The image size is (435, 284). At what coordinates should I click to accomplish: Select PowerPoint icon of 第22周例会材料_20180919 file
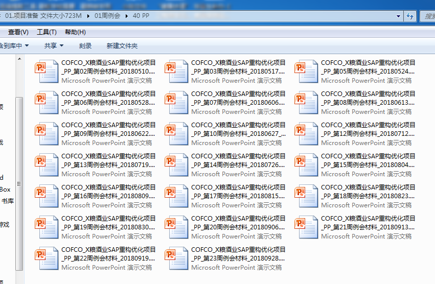tap(47, 258)
